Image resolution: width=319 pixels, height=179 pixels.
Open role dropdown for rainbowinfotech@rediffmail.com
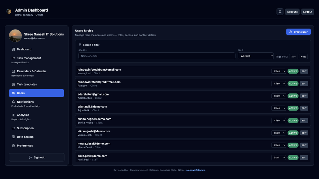click(279, 84)
